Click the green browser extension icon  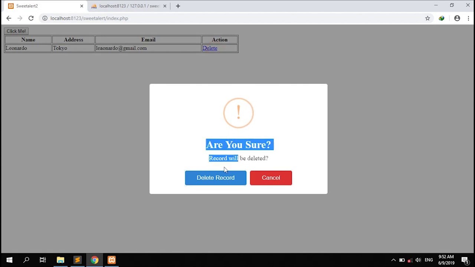tap(442, 18)
